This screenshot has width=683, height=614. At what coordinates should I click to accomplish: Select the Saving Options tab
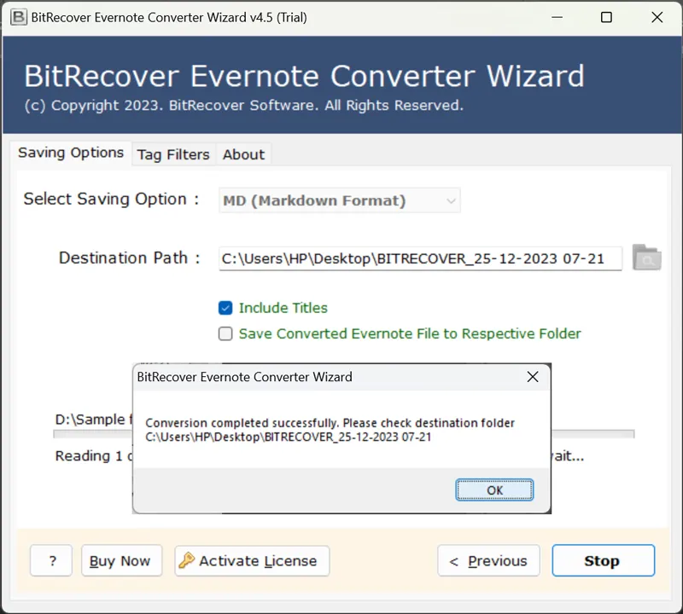71,153
